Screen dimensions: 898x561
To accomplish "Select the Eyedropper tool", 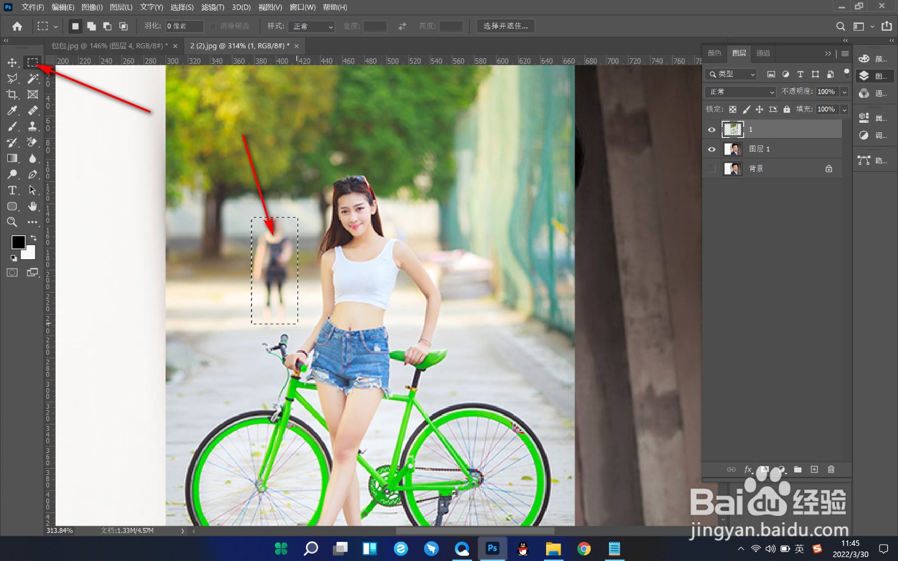I will pyautogui.click(x=12, y=111).
